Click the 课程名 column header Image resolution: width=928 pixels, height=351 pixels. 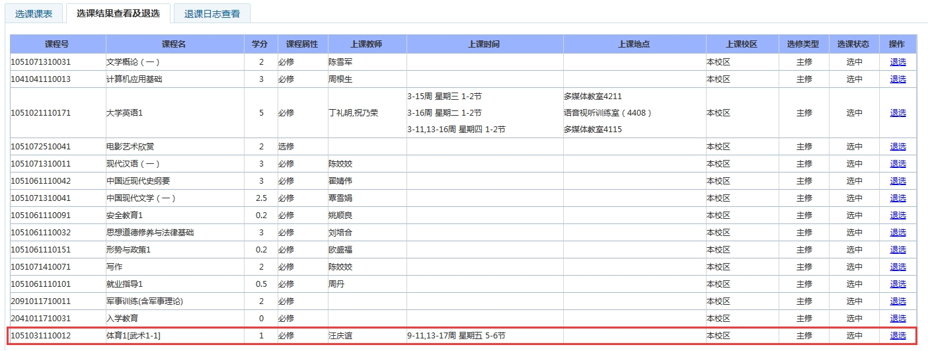point(174,44)
